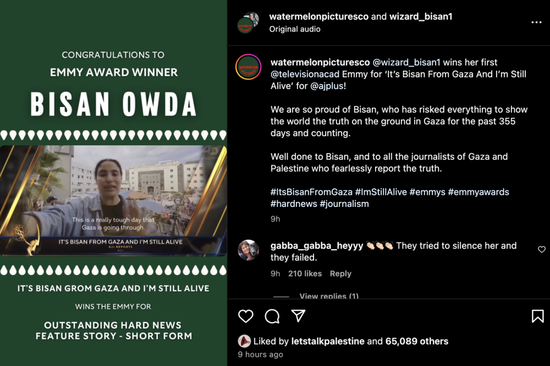
Task: Open gabba_gabba_heyyy's profile picture
Action: coord(249,250)
